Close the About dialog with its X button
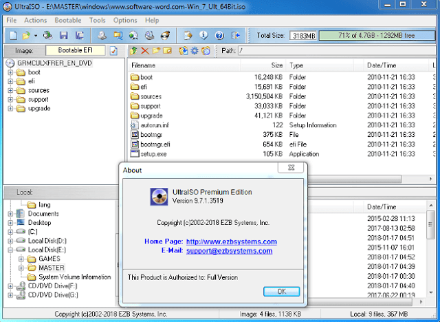Screen dimensions: 440x322 (291, 168)
